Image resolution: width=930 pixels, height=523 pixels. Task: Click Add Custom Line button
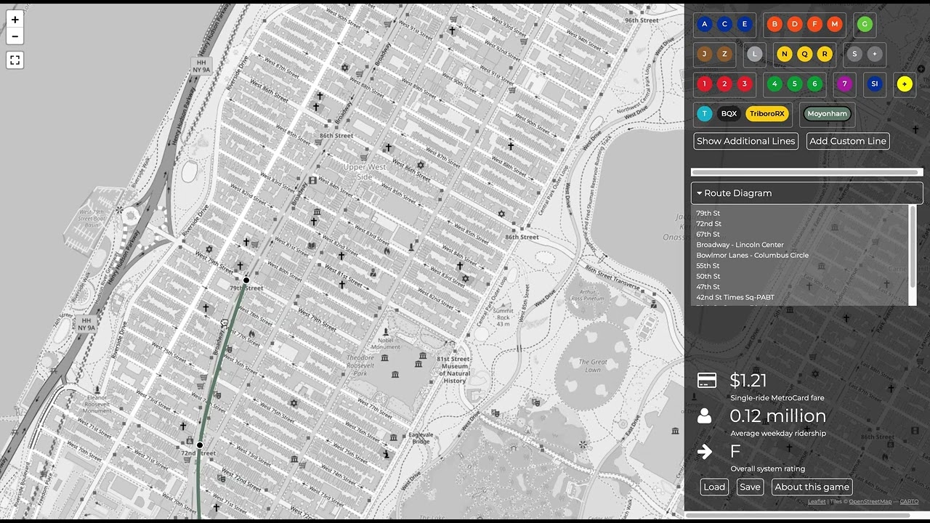click(848, 141)
